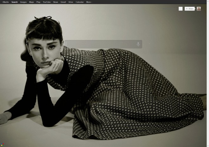Open Calendar from the top bar
This screenshot has height=147, width=209.
pos(79,2)
